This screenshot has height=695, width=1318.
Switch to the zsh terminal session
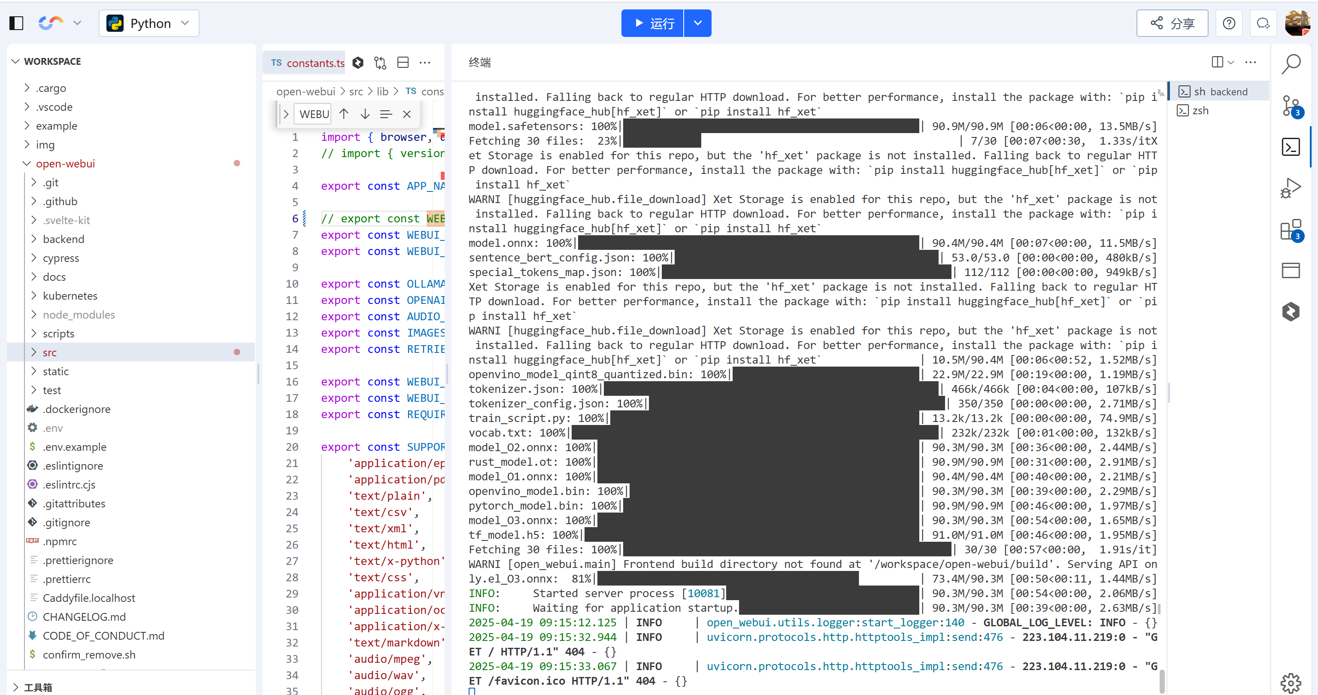(x=1200, y=111)
